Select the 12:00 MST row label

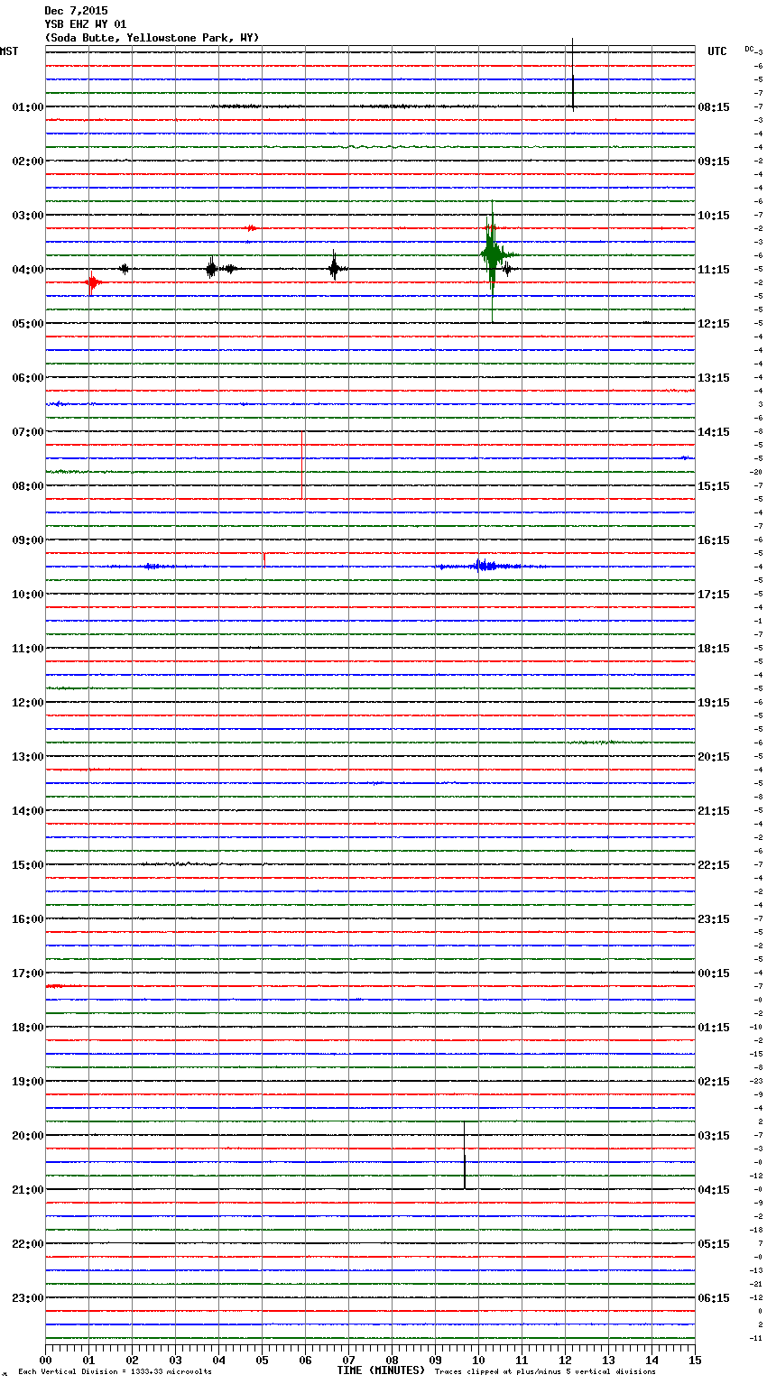(28, 703)
